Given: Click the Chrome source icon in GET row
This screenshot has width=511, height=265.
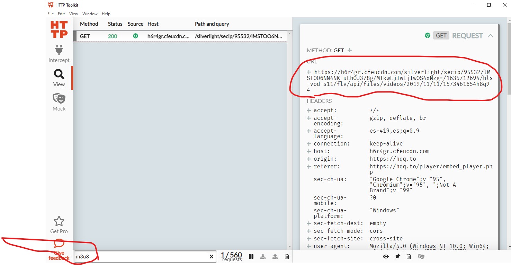Looking at the screenshot, I should (x=135, y=36).
